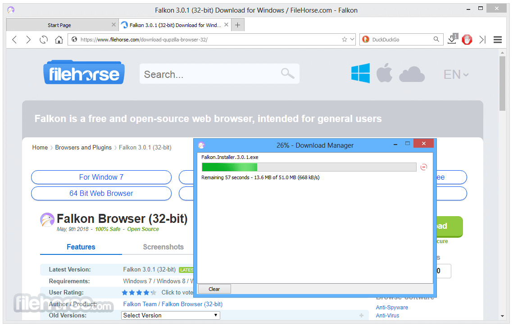Click the 100% Safe label
The height and width of the screenshot is (326, 513).
pyautogui.click(x=108, y=229)
